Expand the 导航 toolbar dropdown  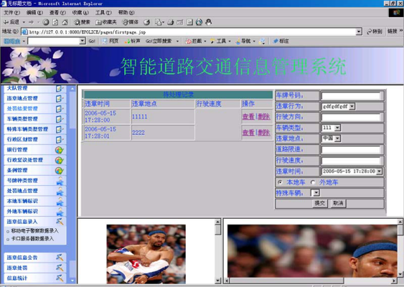click(x=254, y=41)
